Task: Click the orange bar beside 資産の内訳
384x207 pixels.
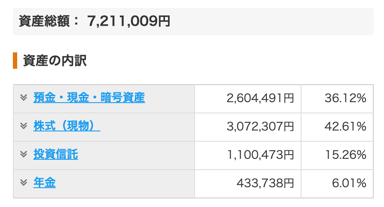Action: point(15,61)
